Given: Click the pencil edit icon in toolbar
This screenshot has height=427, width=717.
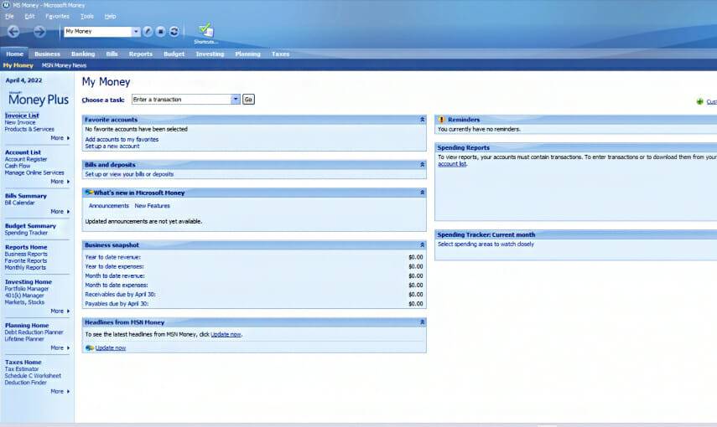Looking at the screenshot, I should click(x=148, y=32).
